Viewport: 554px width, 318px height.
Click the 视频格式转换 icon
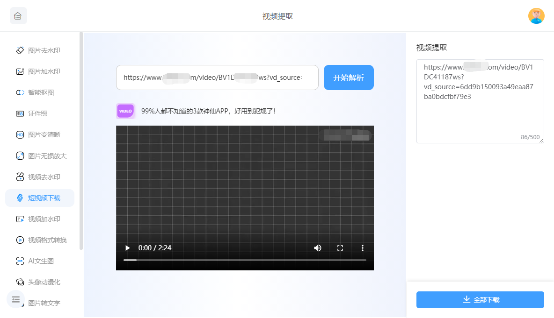tap(20, 240)
